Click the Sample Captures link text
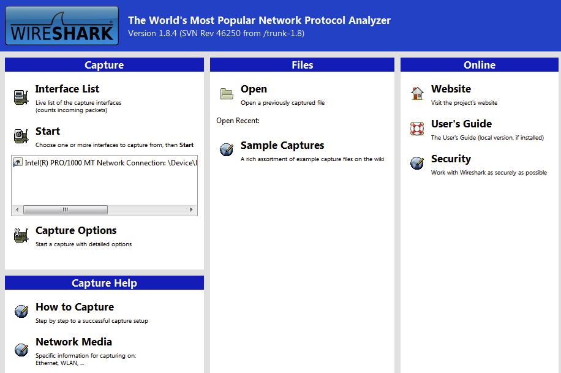The image size is (561, 373). click(x=281, y=145)
